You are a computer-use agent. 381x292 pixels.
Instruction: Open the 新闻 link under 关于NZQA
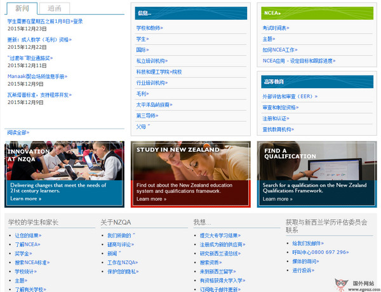114,254
